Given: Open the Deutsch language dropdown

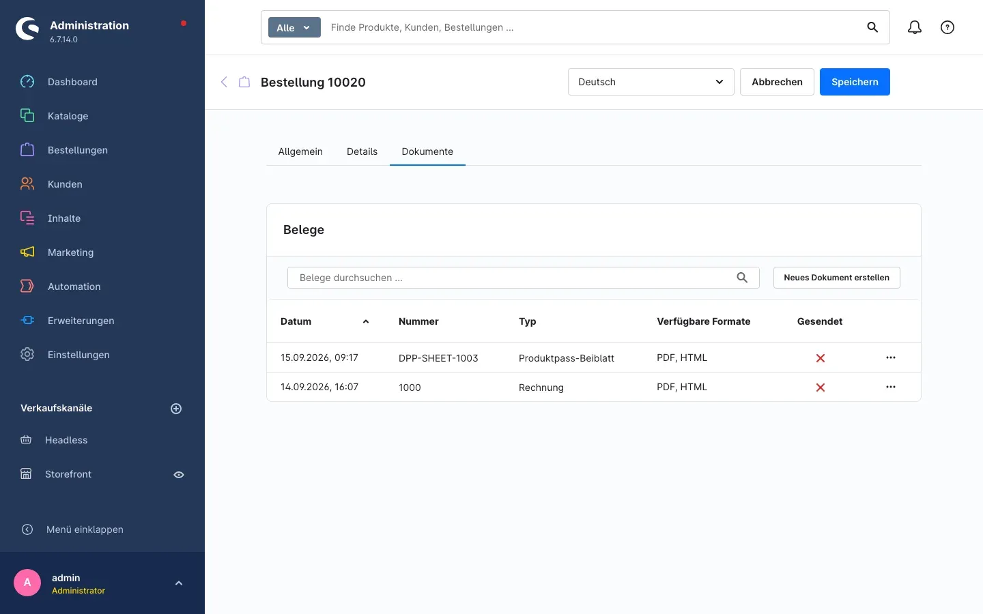Looking at the screenshot, I should 651,82.
